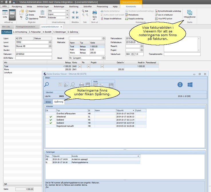Open the Alla dropdown
The height and width of the screenshot is (192, 211).
click(67, 11)
